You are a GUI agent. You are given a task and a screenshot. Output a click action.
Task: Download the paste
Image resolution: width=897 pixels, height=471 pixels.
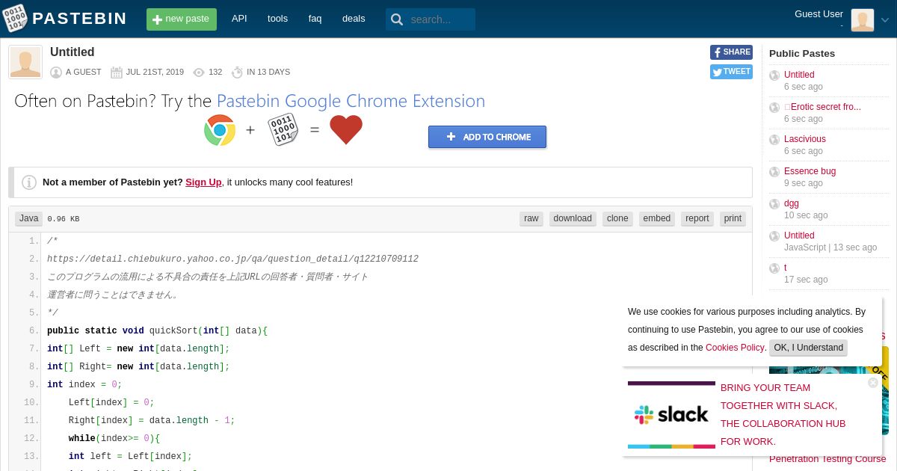(x=573, y=218)
